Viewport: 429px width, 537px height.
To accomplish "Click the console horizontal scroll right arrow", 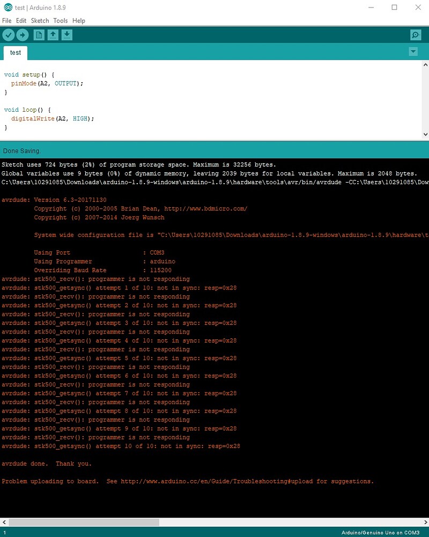I will pyautogui.click(x=426, y=521).
